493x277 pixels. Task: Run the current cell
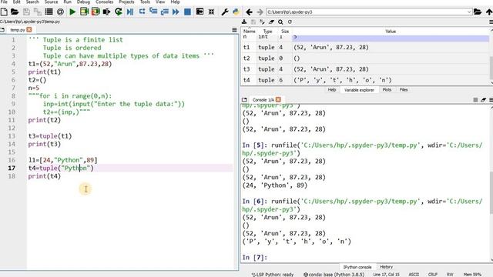point(84,12)
